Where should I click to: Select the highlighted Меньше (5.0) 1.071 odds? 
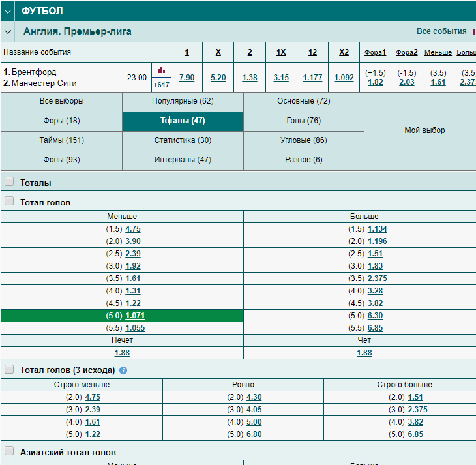135,316
